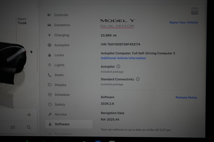The height and width of the screenshot is (142, 214).
Task: Tap the charge port lightning icon
Action: coord(31,52)
